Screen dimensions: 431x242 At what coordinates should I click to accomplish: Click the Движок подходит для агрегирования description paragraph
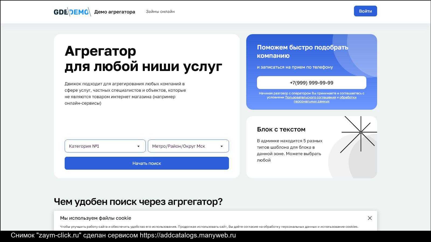tap(125, 94)
